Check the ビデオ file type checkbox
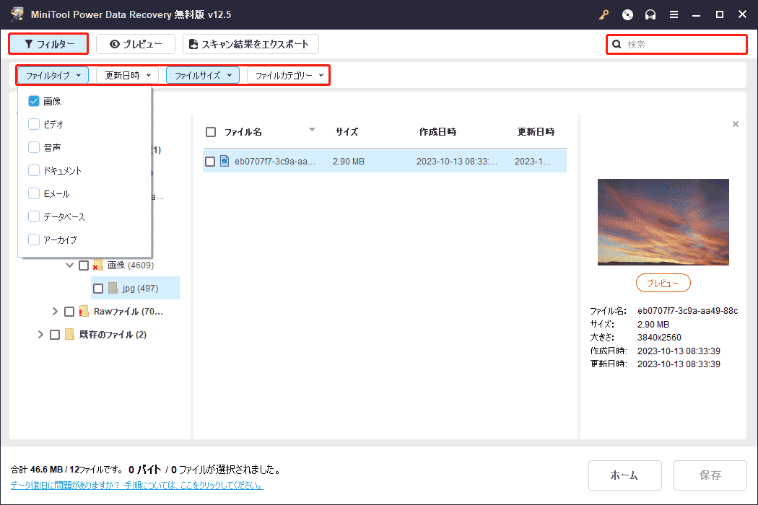758x505 pixels. coord(34,124)
